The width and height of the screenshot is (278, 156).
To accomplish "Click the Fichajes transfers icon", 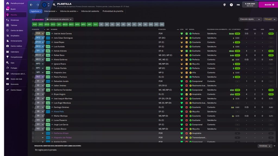I will (x=8, y=68).
